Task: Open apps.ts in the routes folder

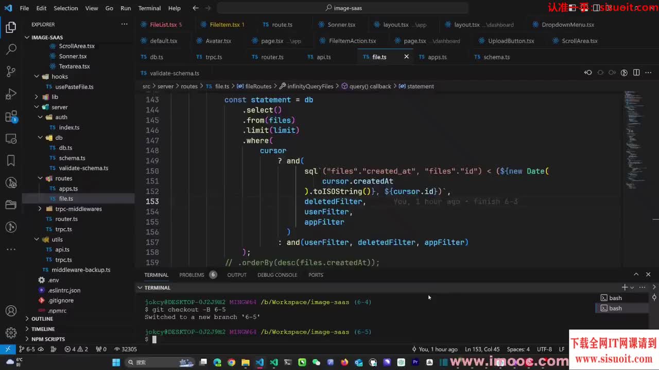Action: 68,189
